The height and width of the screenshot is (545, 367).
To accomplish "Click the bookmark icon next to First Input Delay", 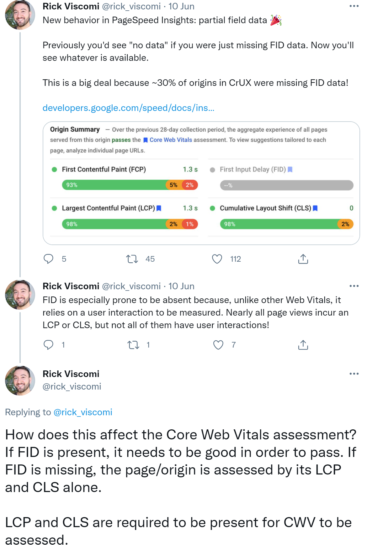I will (x=290, y=169).
